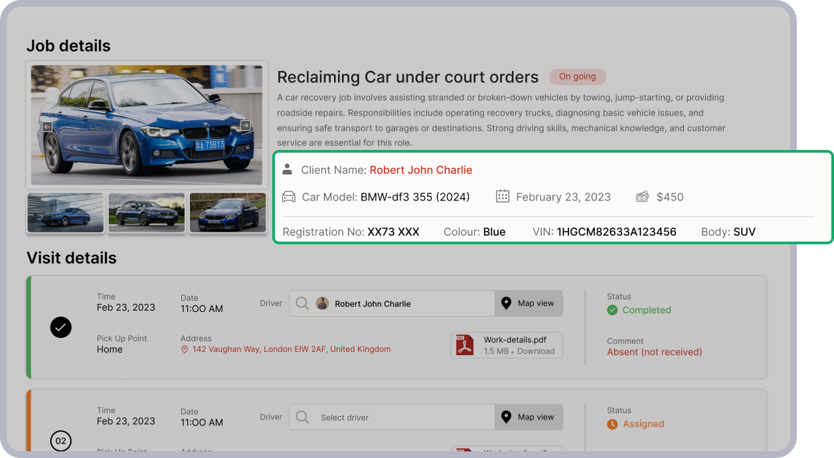Click Reclaiming Car under court orders title
The image size is (834, 458).
coord(408,77)
